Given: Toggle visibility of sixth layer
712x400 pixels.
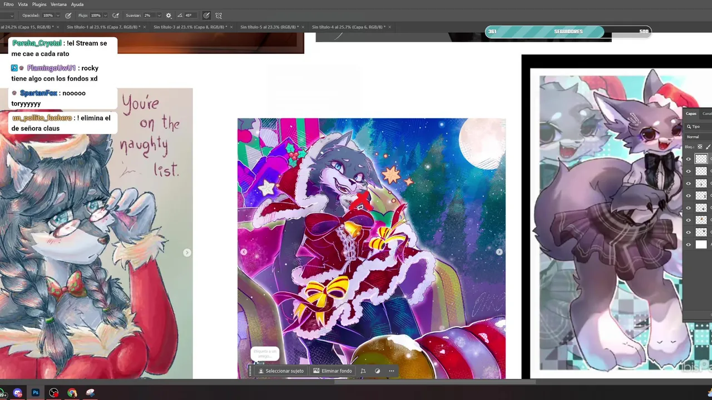Looking at the screenshot, I should pyautogui.click(x=688, y=220).
